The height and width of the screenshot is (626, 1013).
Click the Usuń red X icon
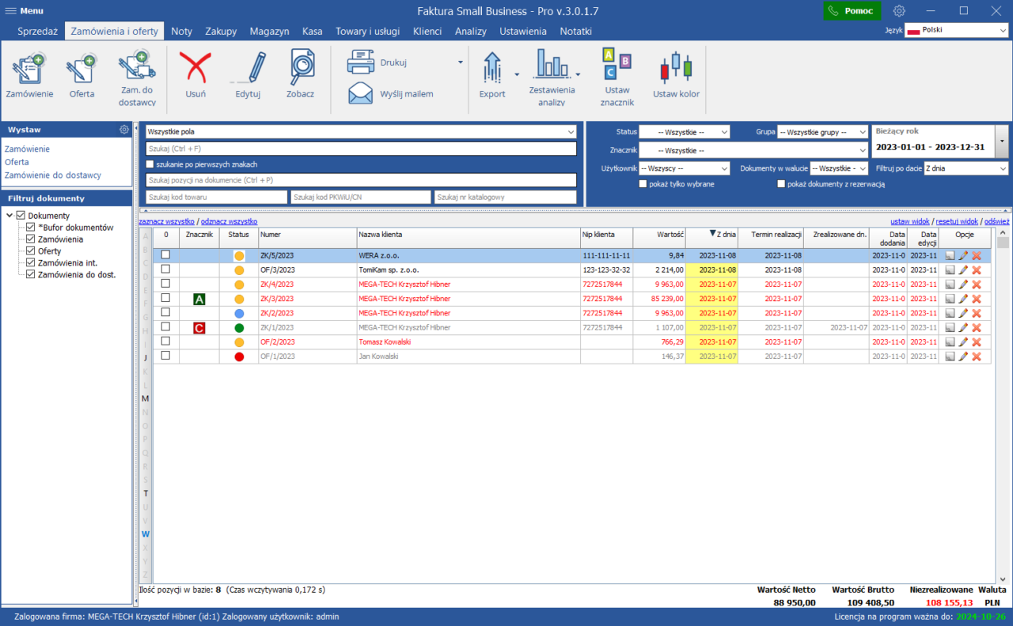point(195,69)
